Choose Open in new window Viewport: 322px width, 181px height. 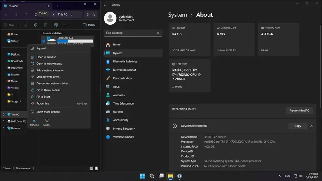tap(59, 64)
